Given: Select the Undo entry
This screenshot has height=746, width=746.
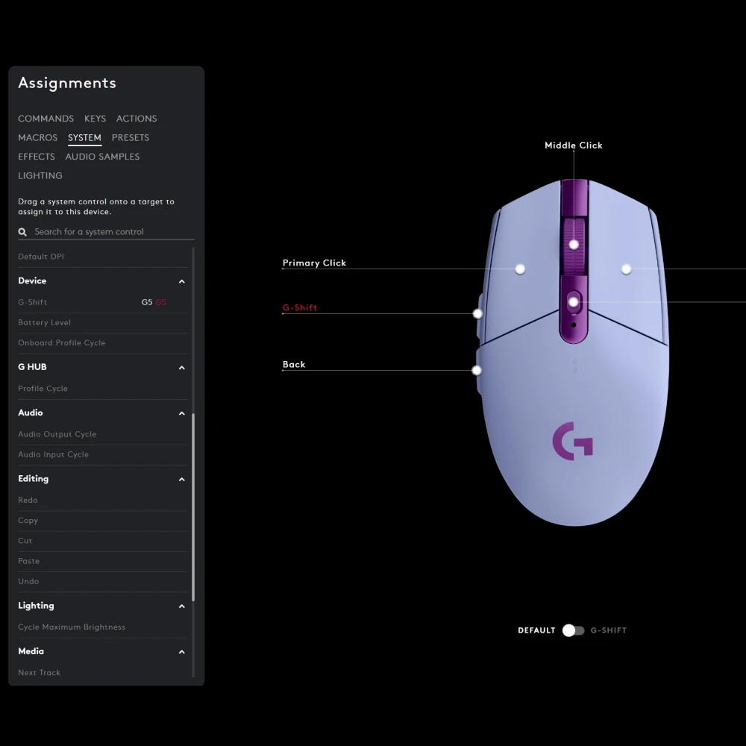Looking at the screenshot, I should point(103,581).
